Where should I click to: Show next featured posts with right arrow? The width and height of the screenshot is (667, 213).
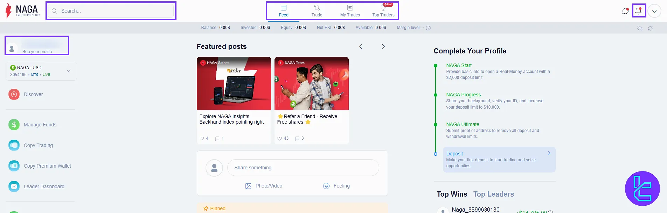click(383, 47)
